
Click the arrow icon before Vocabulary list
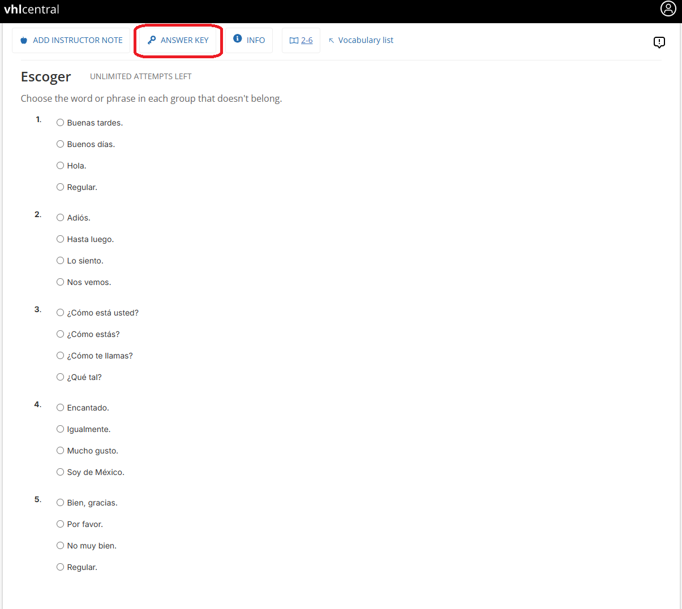point(332,41)
